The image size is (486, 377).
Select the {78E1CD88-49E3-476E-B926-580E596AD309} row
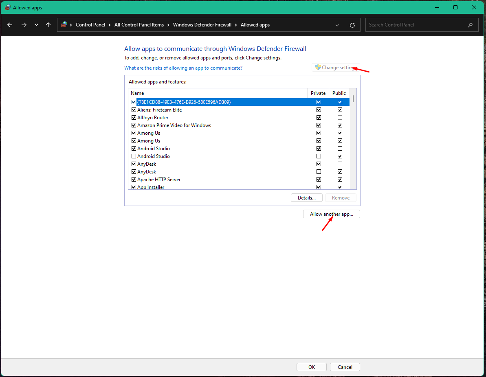click(x=239, y=102)
